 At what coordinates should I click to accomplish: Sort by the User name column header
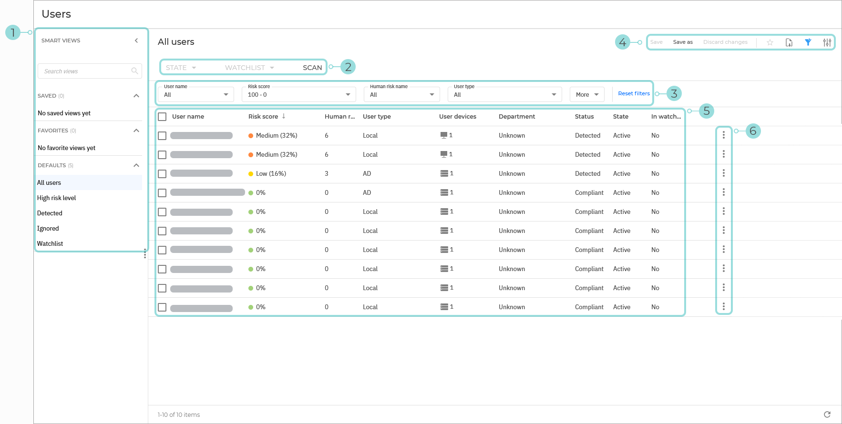pos(188,116)
